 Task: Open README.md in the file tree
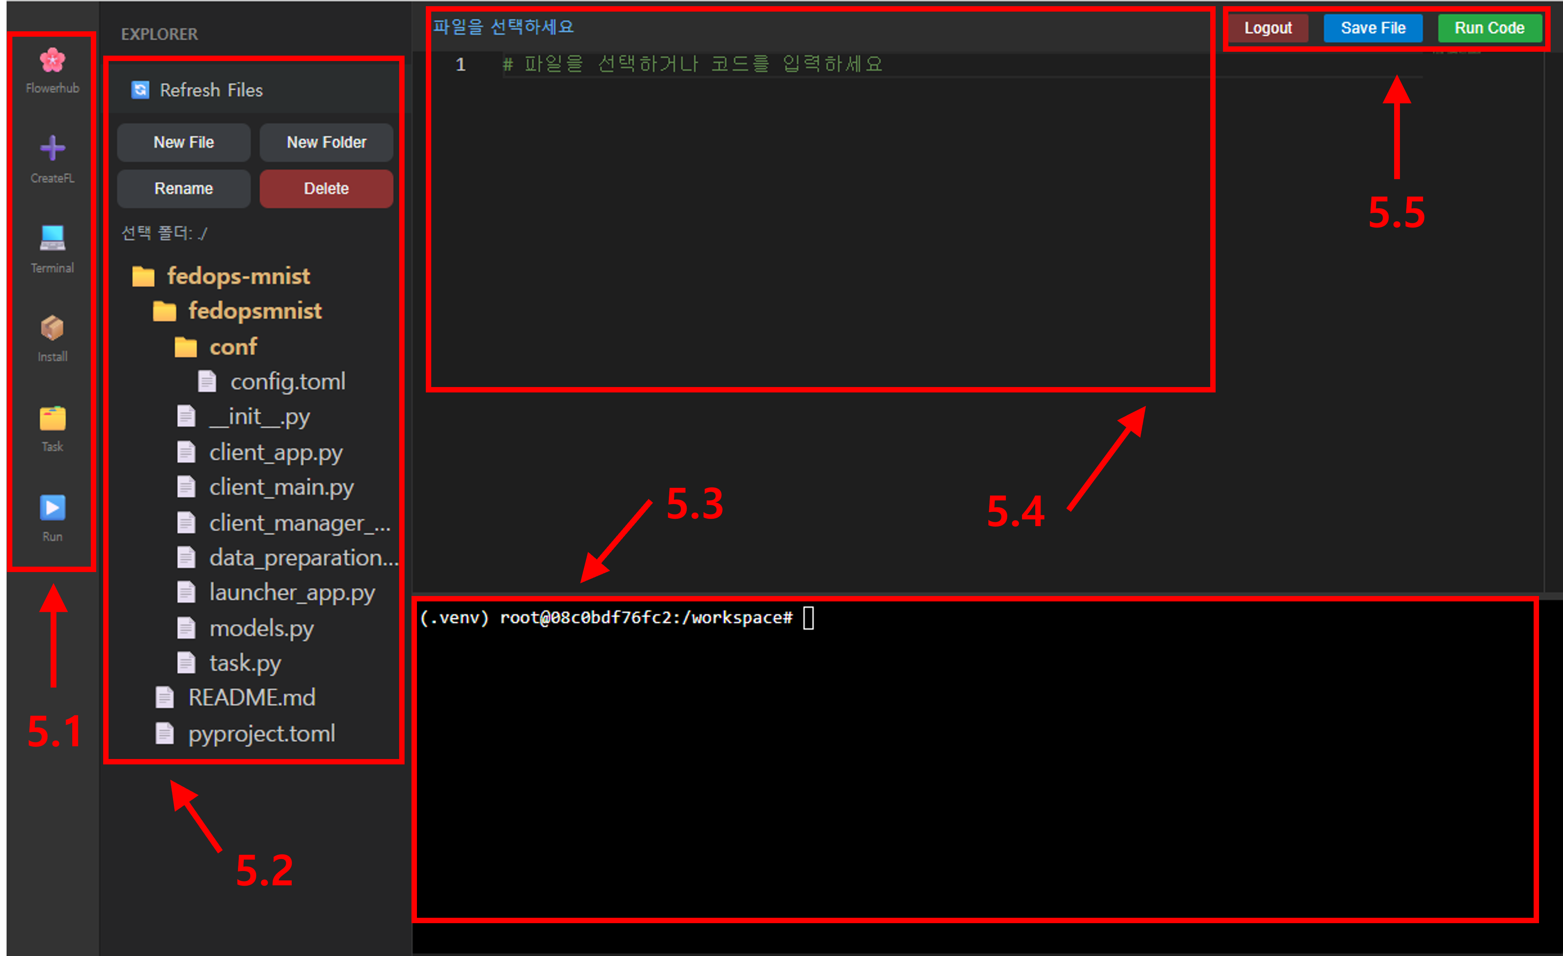pos(251,698)
